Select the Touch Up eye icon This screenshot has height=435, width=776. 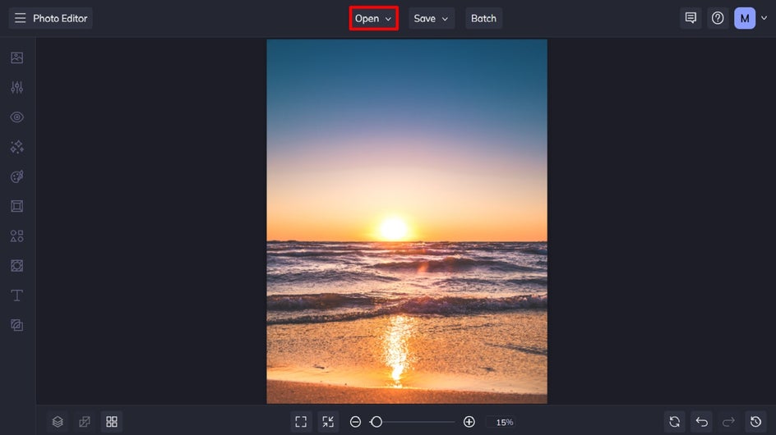pyautogui.click(x=16, y=117)
